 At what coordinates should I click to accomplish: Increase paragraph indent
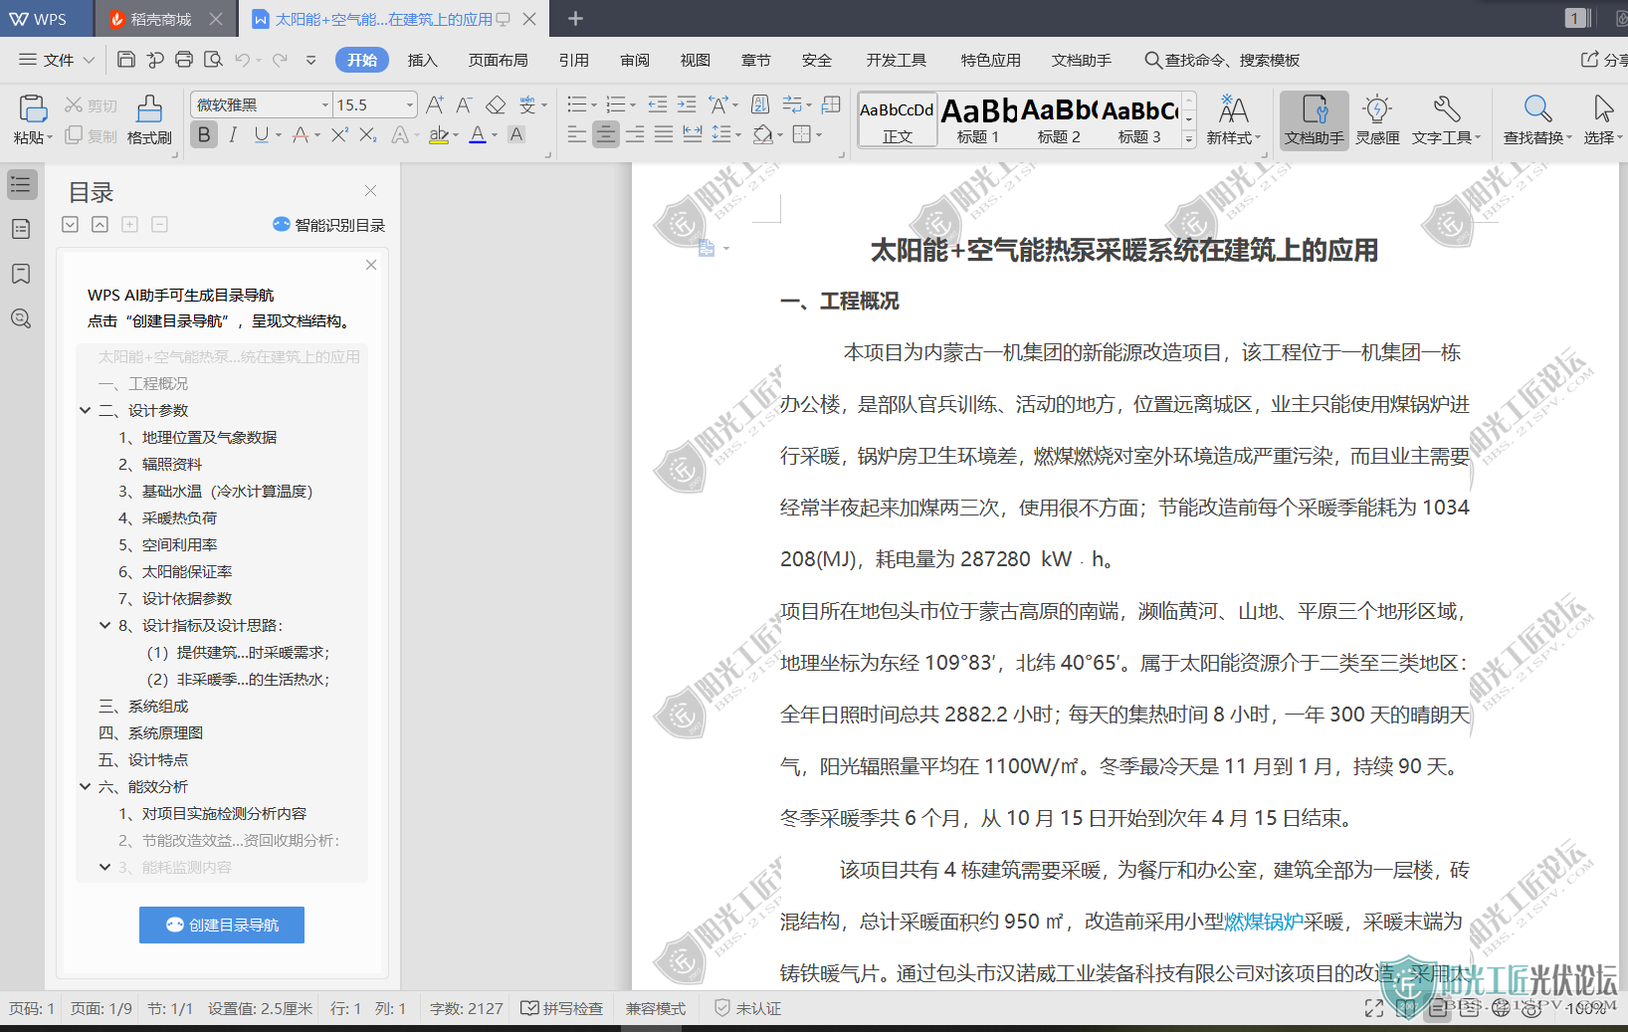(687, 104)
